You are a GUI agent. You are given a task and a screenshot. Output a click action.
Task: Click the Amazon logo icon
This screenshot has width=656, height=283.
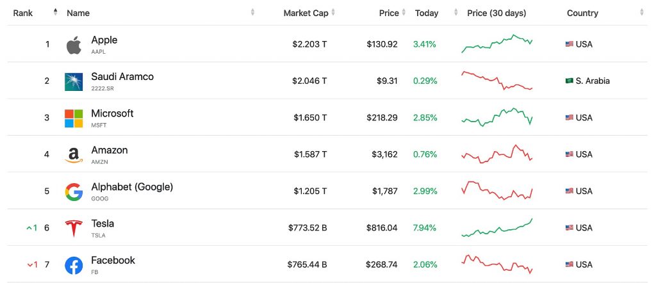pos(74,155)
